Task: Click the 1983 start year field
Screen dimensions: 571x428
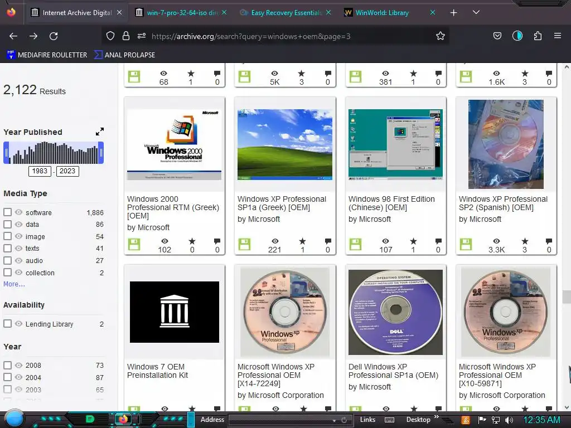Action: 40,171
